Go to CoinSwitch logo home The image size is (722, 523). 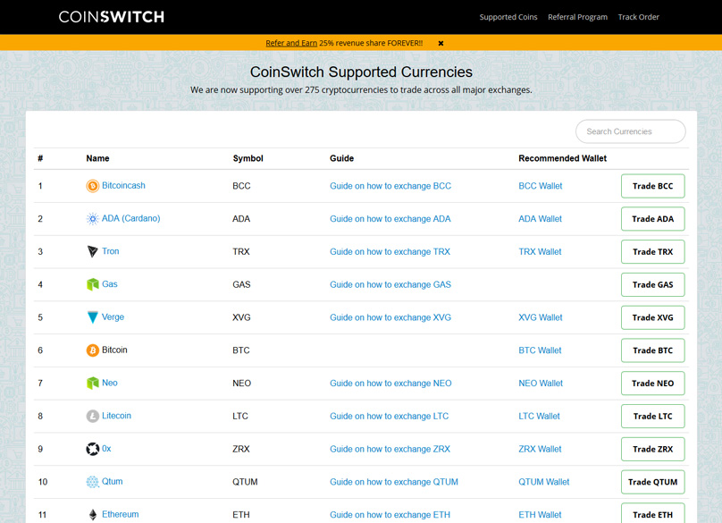[x=112, y=17]
